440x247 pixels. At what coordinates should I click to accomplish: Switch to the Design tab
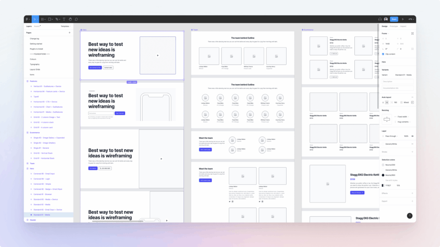pyautogui.click(x=385, y=26)
